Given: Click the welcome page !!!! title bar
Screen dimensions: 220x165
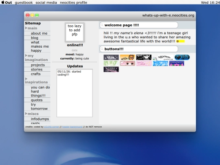Looking at the screenshot, I should click(139, 25).
